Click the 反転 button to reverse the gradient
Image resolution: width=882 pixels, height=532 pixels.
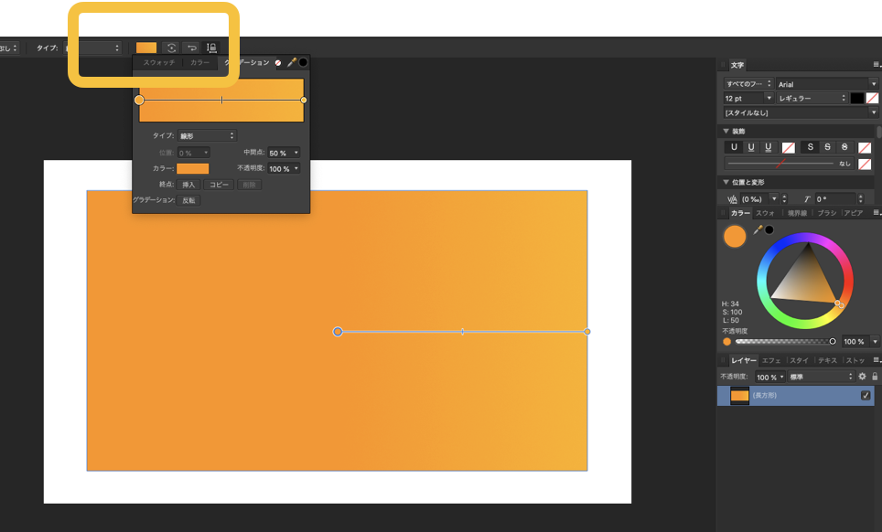[x=188, y=200]
